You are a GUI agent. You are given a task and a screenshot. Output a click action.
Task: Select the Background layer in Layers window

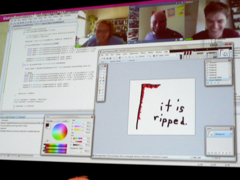click(x=220, y=134)
